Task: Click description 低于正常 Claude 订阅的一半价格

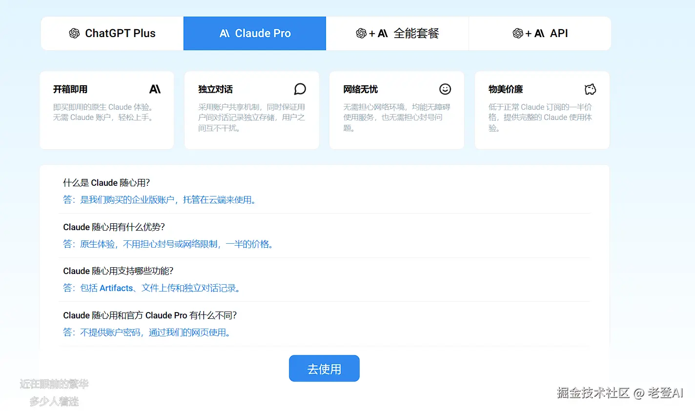Action: (x=540, y=117)
